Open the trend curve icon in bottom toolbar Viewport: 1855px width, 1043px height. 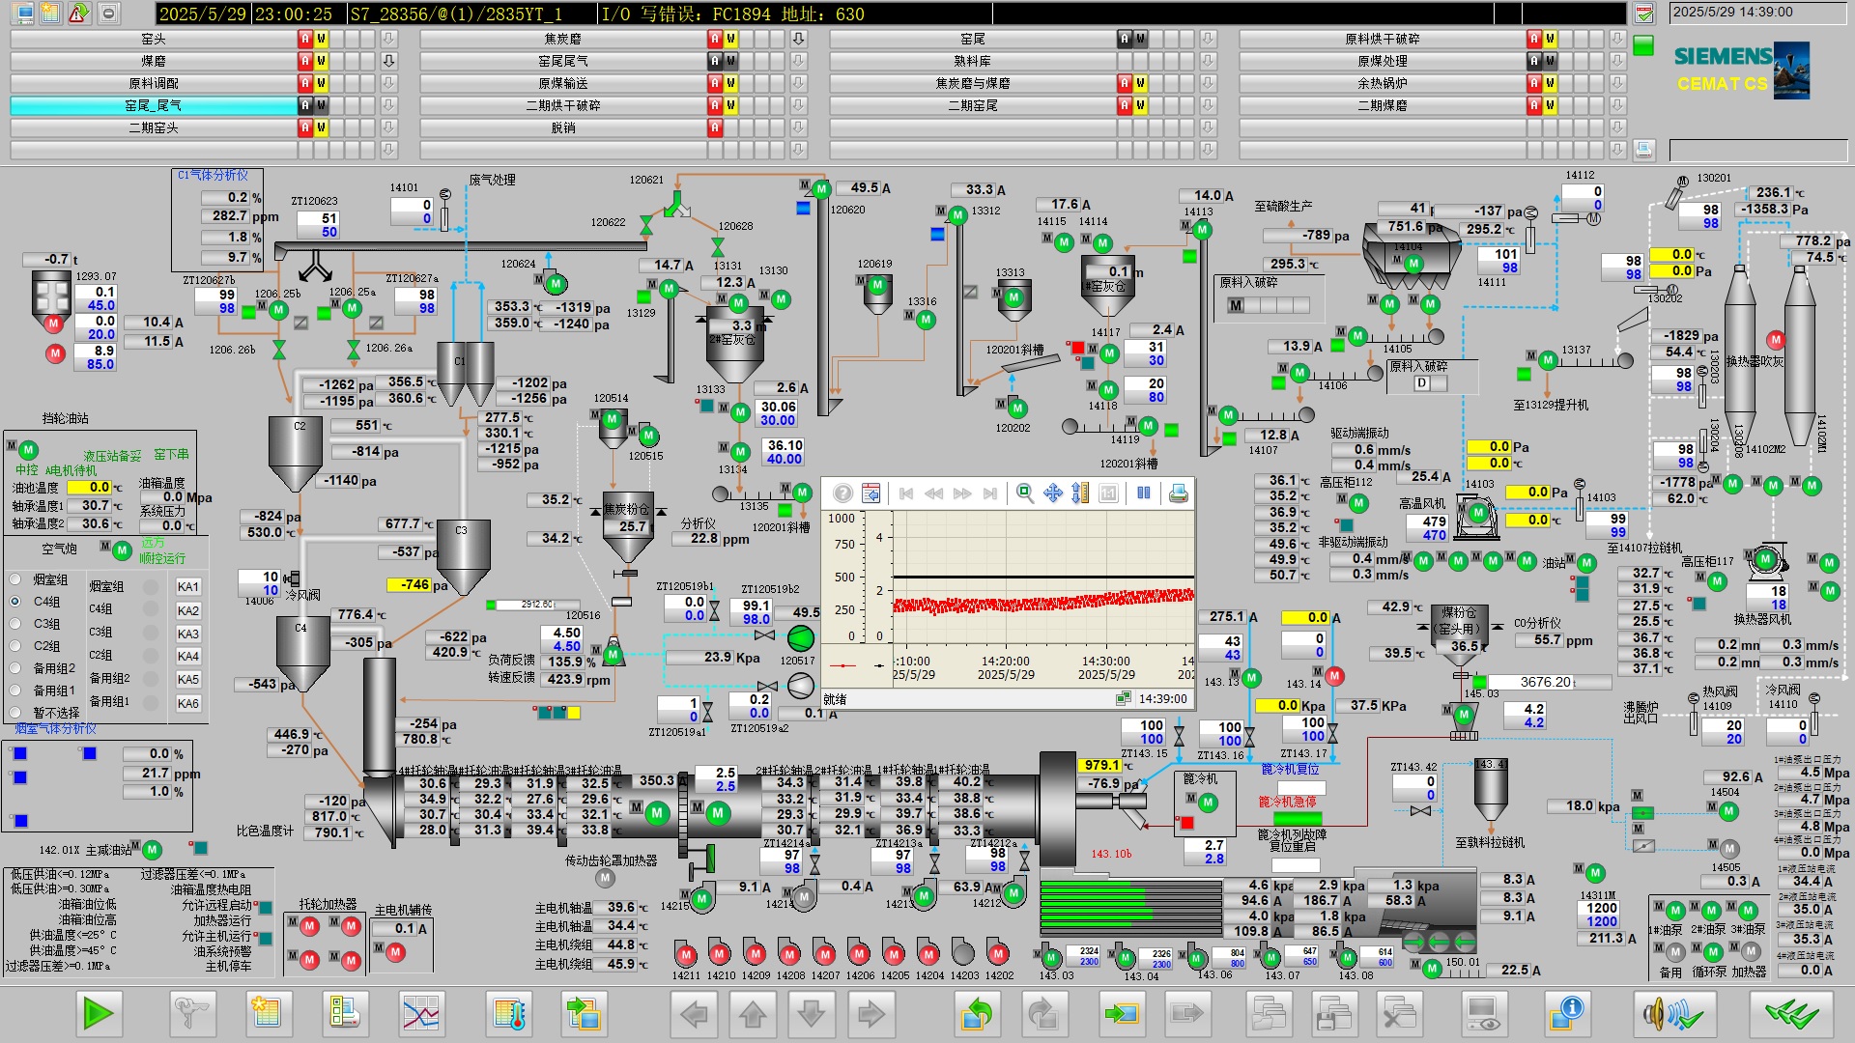(x=421, y=1013)
